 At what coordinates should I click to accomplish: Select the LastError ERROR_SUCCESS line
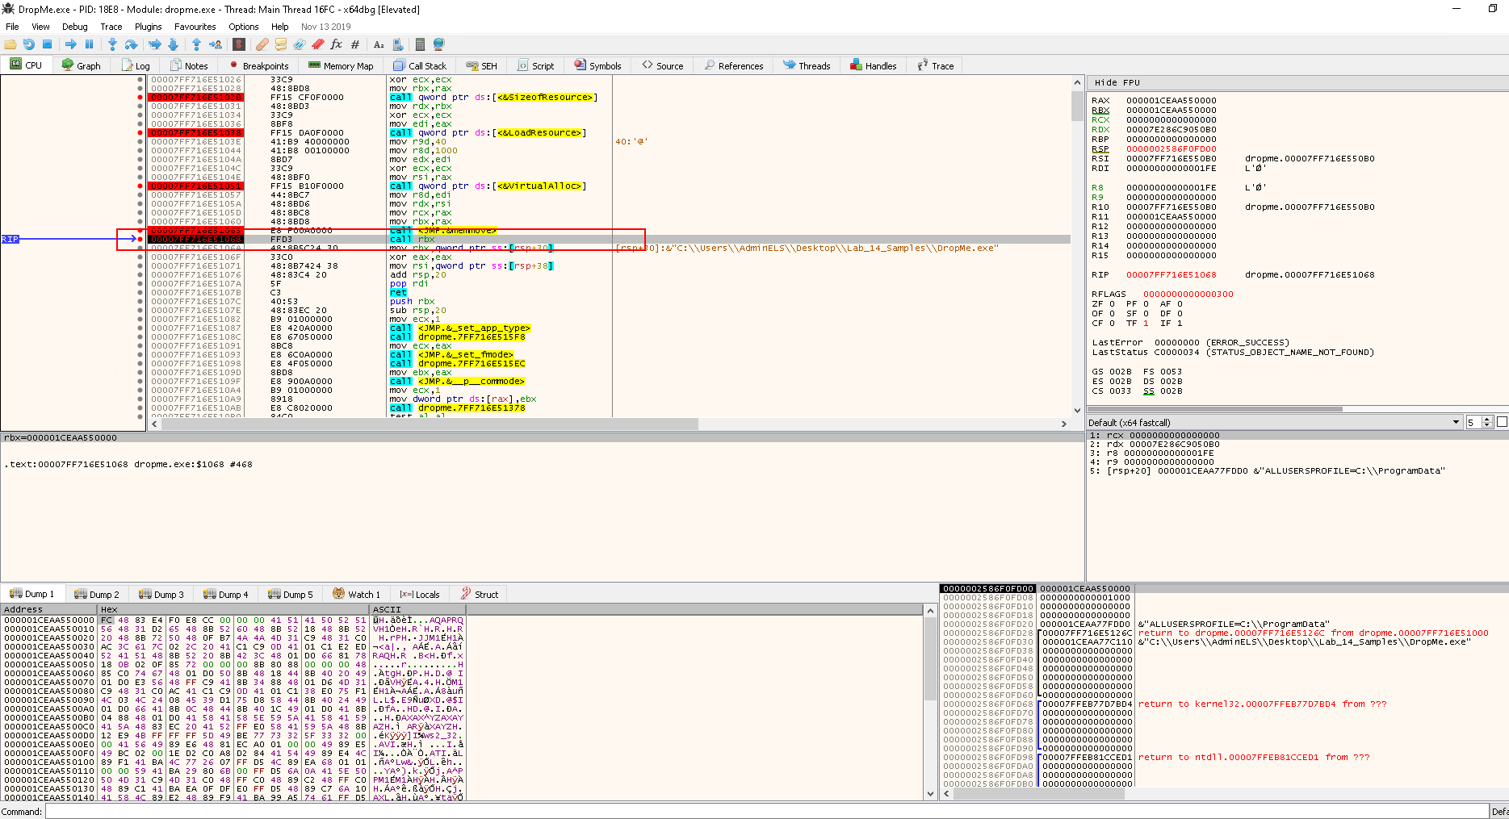tap(1190, 343)
